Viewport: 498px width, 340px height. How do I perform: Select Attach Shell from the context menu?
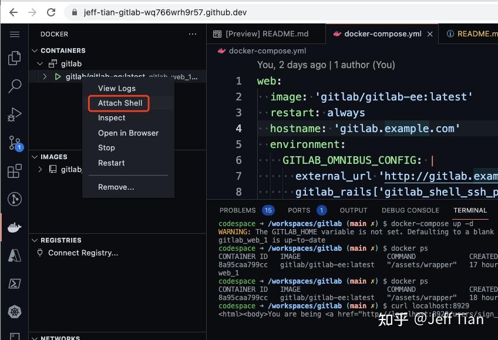119,103
